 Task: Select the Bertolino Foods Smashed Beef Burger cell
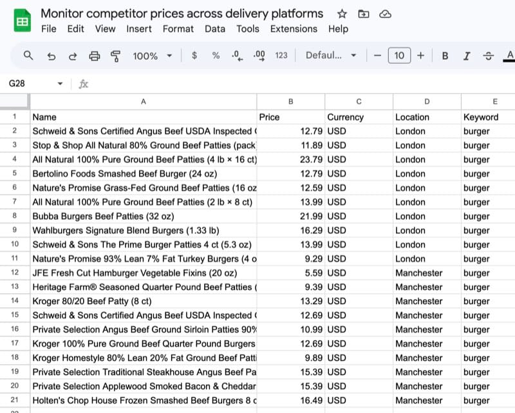tap(143, 173)
